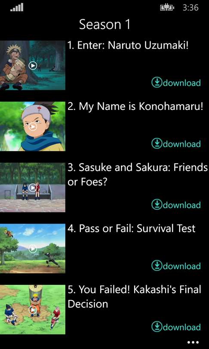
Task: Click download arrow icon for episode 2
Action: [x=157, y=143]
